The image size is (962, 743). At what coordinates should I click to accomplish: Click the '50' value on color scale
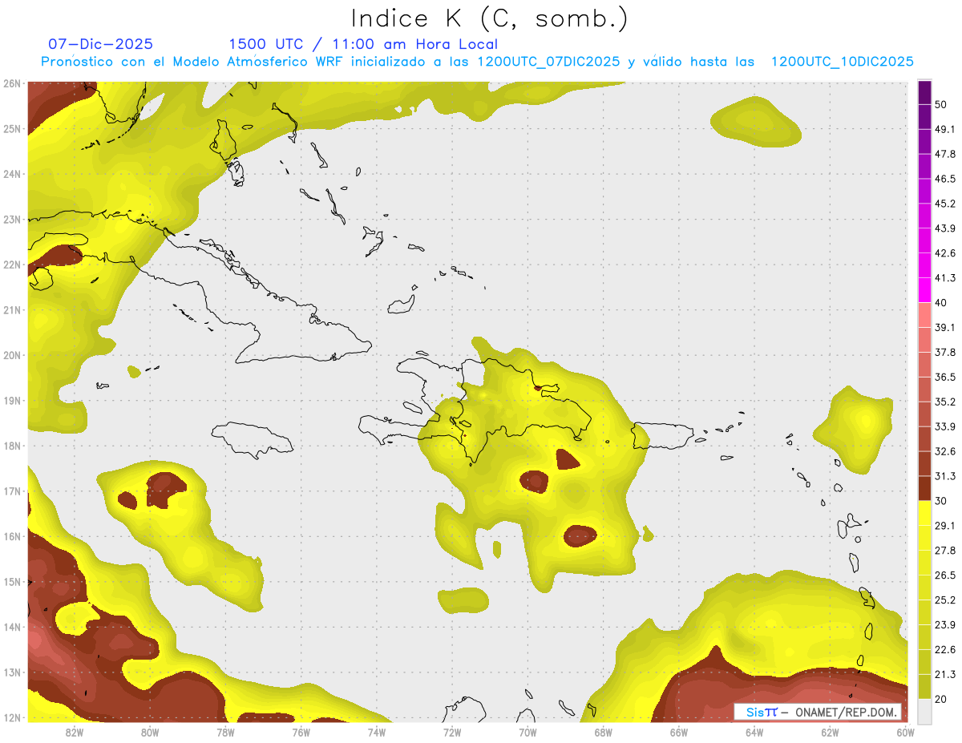pos(941,104)
